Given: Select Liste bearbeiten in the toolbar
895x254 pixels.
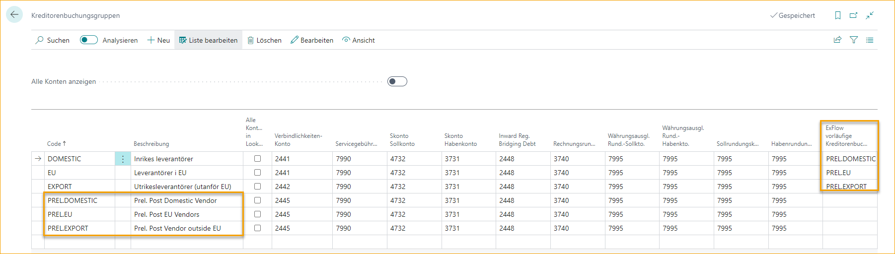Looking at the screenshot, I should 208,40.
